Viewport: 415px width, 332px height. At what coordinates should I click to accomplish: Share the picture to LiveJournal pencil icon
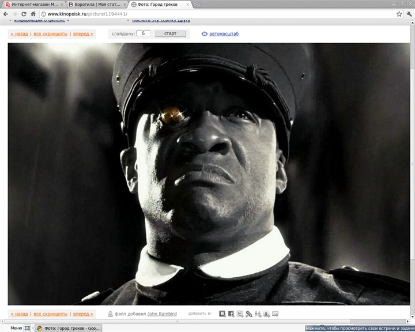pyautogui.click(x=249, y=314)
